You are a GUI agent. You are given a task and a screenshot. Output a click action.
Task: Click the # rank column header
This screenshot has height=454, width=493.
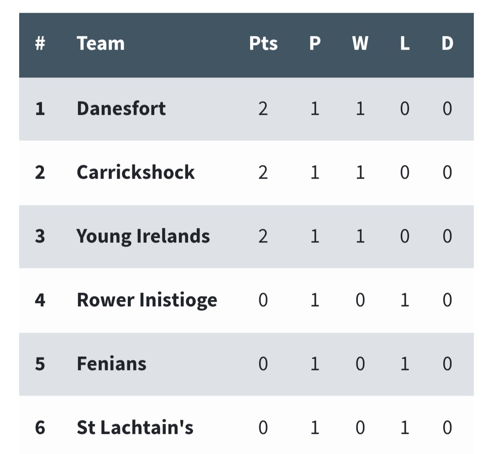click(x=40, y=43)
